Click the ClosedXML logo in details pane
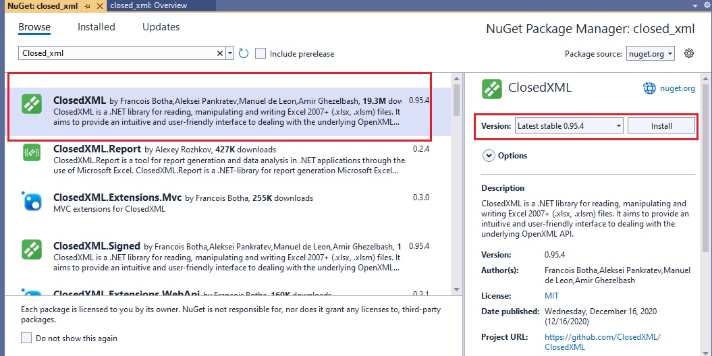The image size is (712, 356). pyautogui.click(x=492, y=88)
